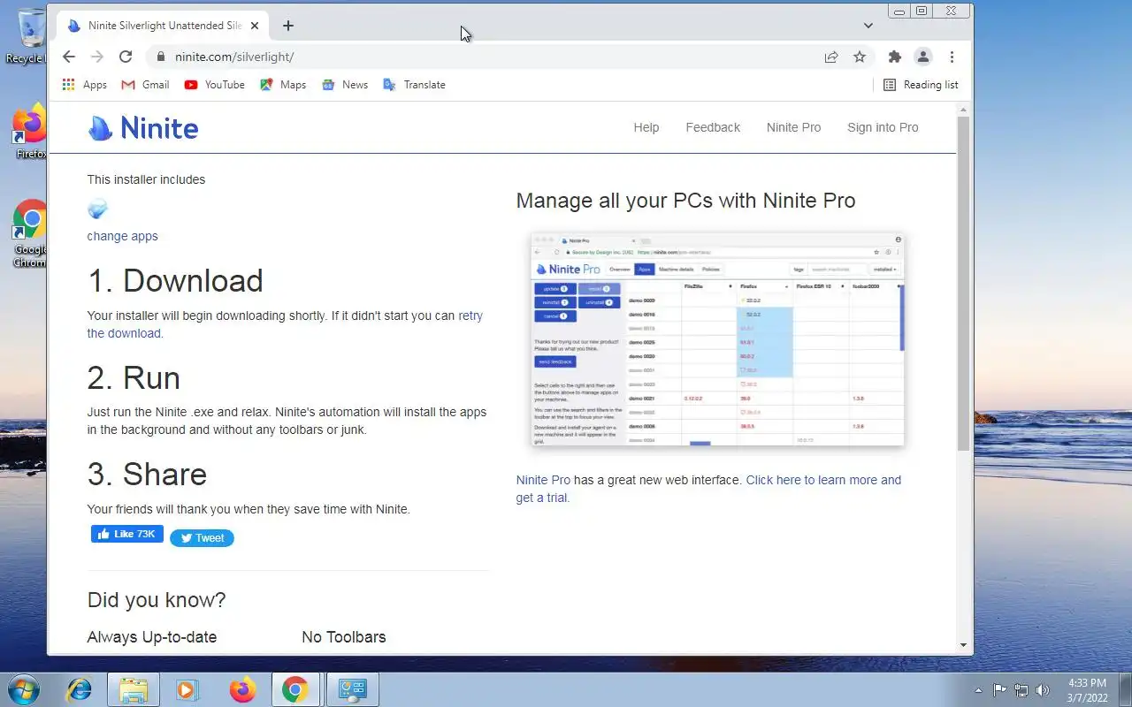Screen dimensions: 1132x707
Task: Open the Reading list
Action: (921, 85)
